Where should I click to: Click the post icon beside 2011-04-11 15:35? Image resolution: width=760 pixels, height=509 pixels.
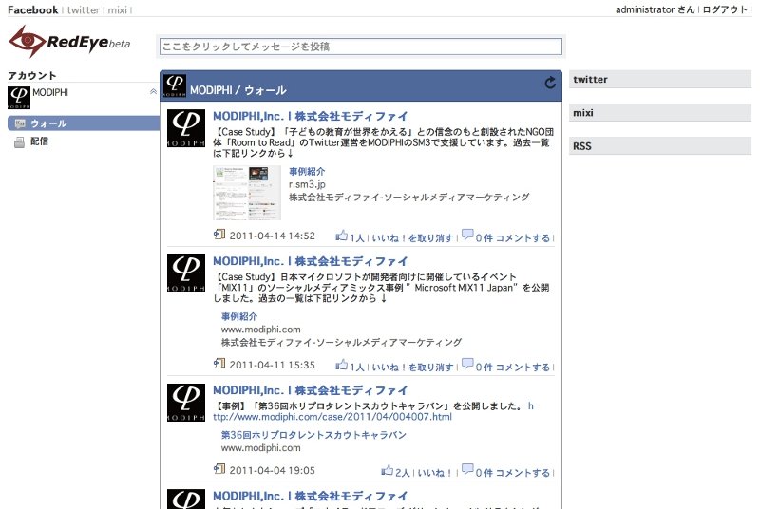pyautogui.click(x=219, y=363)
